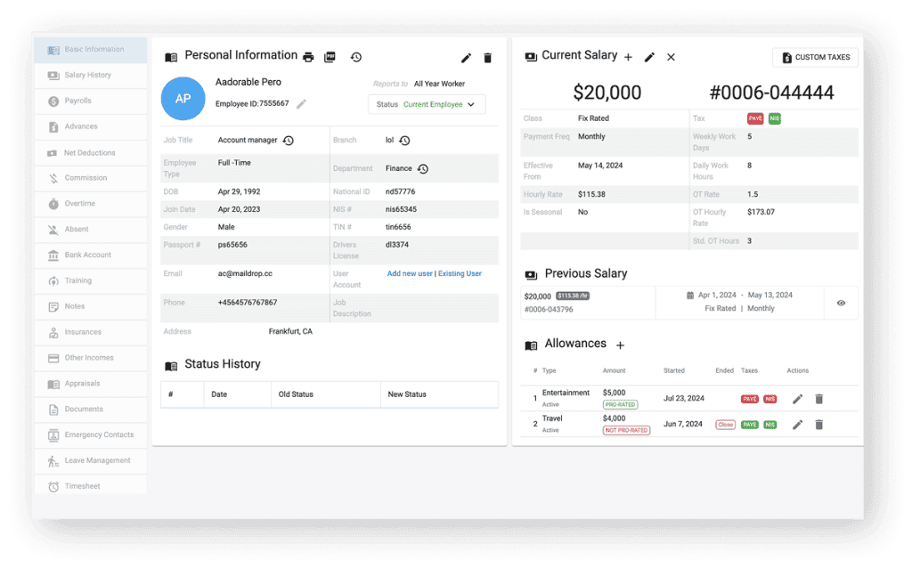The height and width of the screenshot is (568, 912).
Task: Click reports to All Year Worker
Action: (x=439, y=84)
